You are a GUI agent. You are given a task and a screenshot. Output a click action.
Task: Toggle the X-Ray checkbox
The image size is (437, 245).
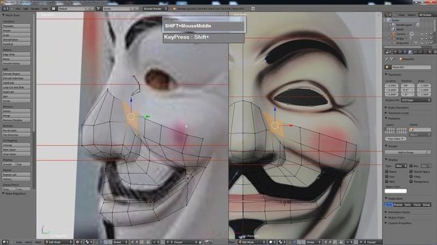pos(411,177)
